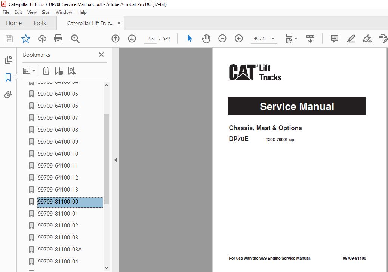
Task: Select the Highlight text tool
Action: click(x=351, y=39)
